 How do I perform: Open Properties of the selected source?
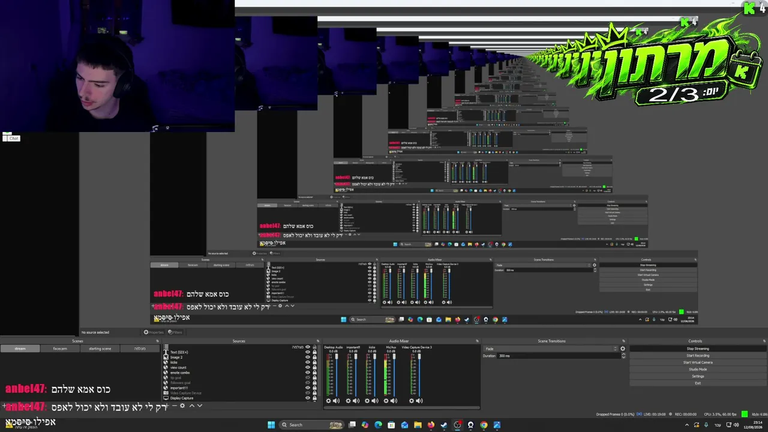click(154, 332)
